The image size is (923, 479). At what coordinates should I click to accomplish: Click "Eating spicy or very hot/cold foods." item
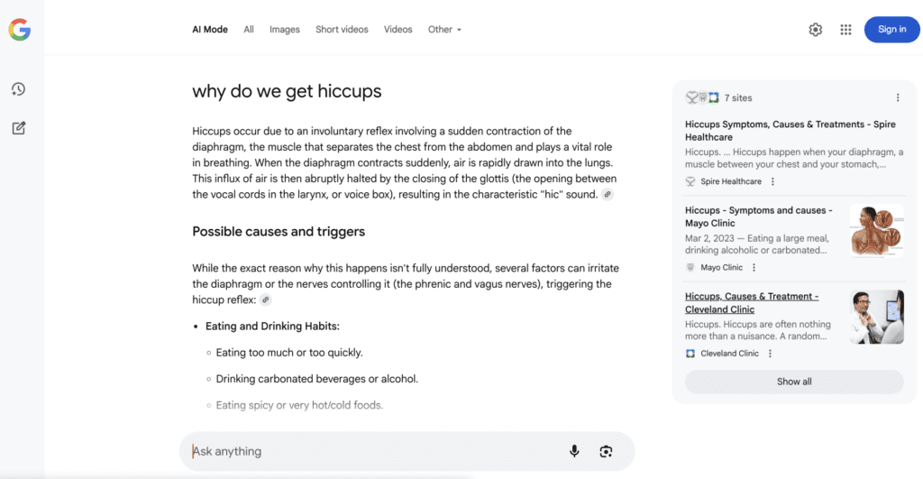[299, 405]
